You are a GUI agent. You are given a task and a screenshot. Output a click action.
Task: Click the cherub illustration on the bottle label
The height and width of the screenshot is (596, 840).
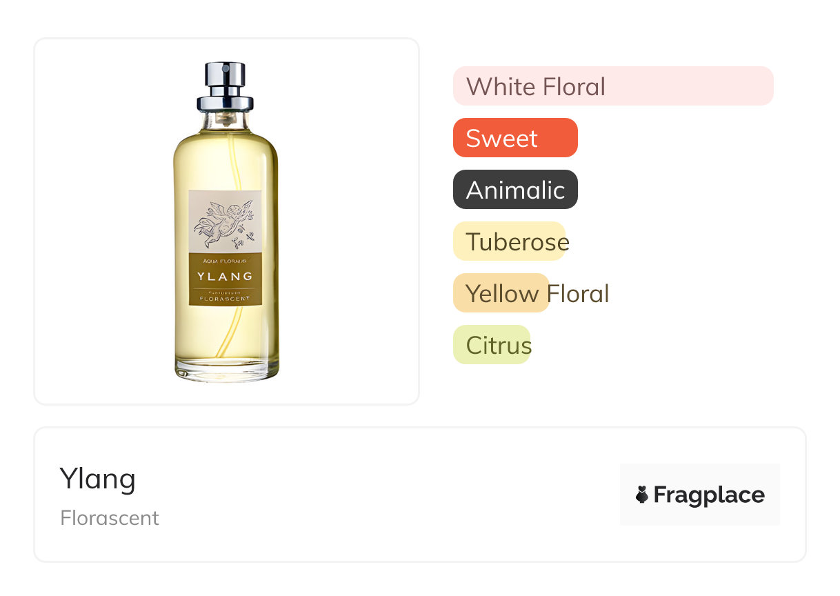tap(225, 223)
